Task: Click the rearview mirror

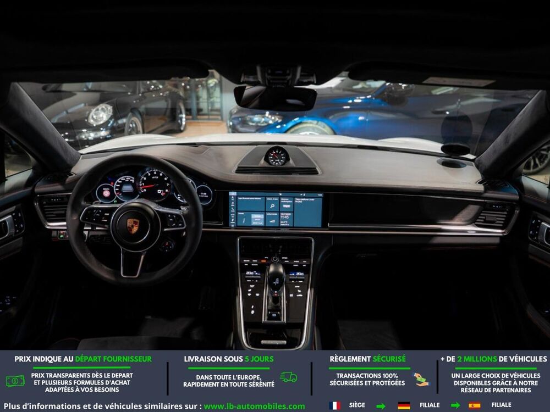Action: tap(276, 98)
